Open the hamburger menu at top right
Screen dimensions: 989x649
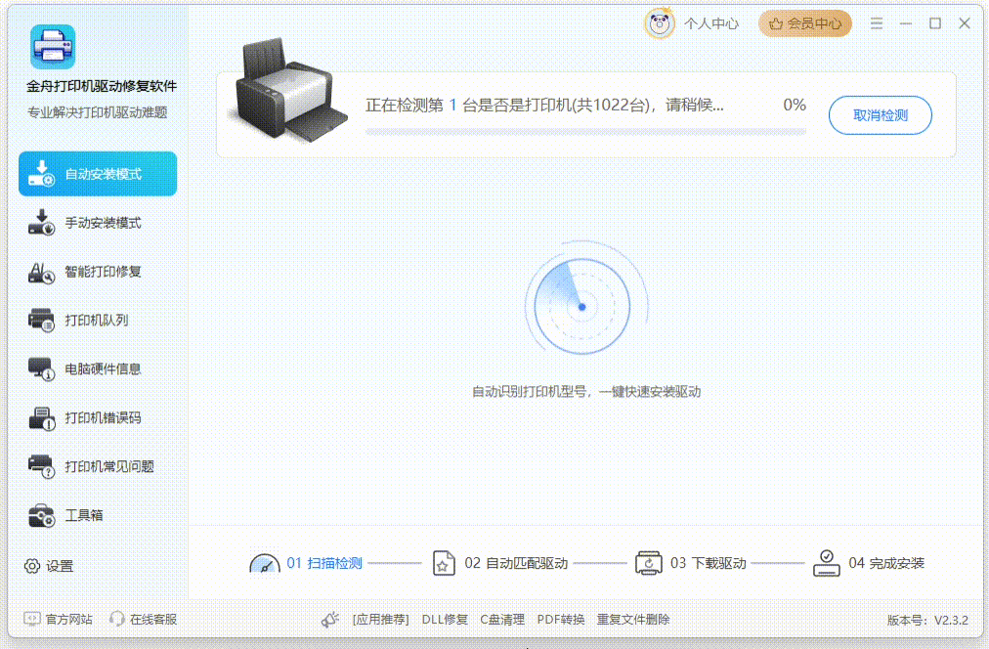[877, 22]
